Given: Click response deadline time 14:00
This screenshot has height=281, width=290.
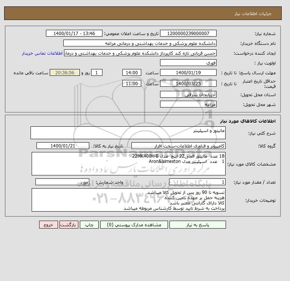Looking at the screenshot, I should [132, 73].
